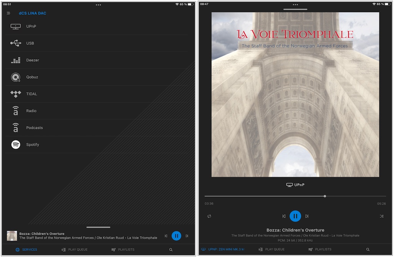Click the track progress slider knob
Screen dimensions: 394x257
325,196
